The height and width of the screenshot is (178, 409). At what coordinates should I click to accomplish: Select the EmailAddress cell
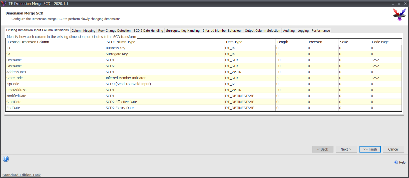click(55, 90)
